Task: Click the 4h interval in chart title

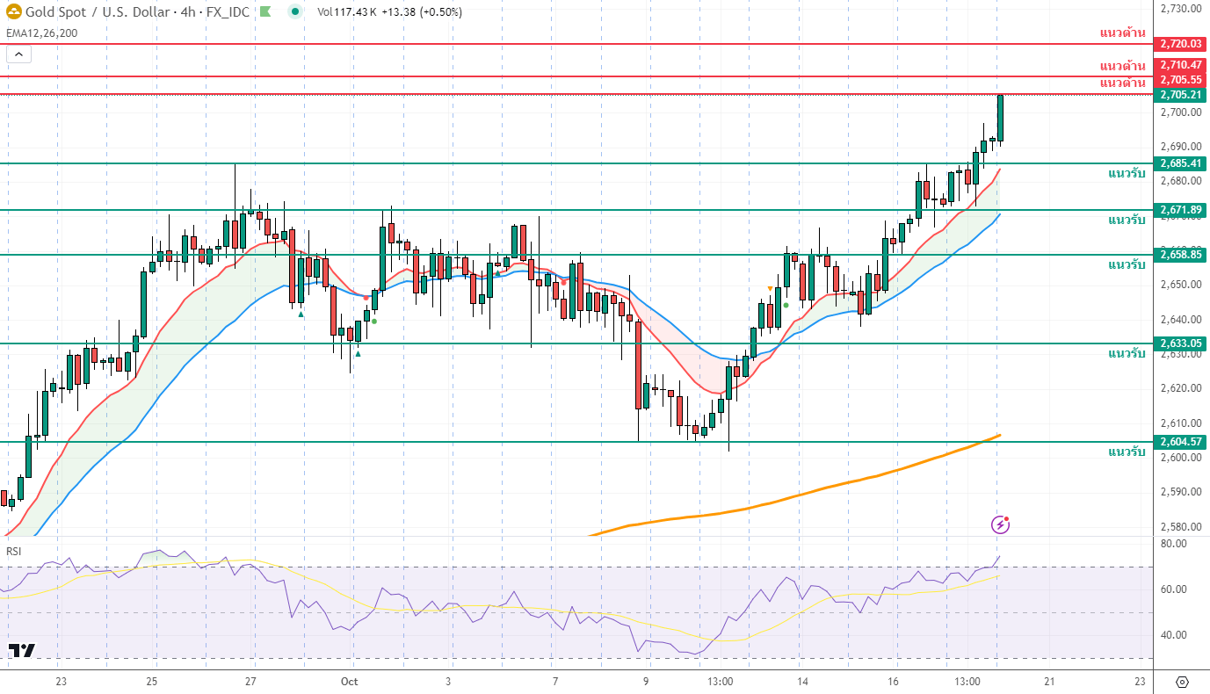Action: 190,12
